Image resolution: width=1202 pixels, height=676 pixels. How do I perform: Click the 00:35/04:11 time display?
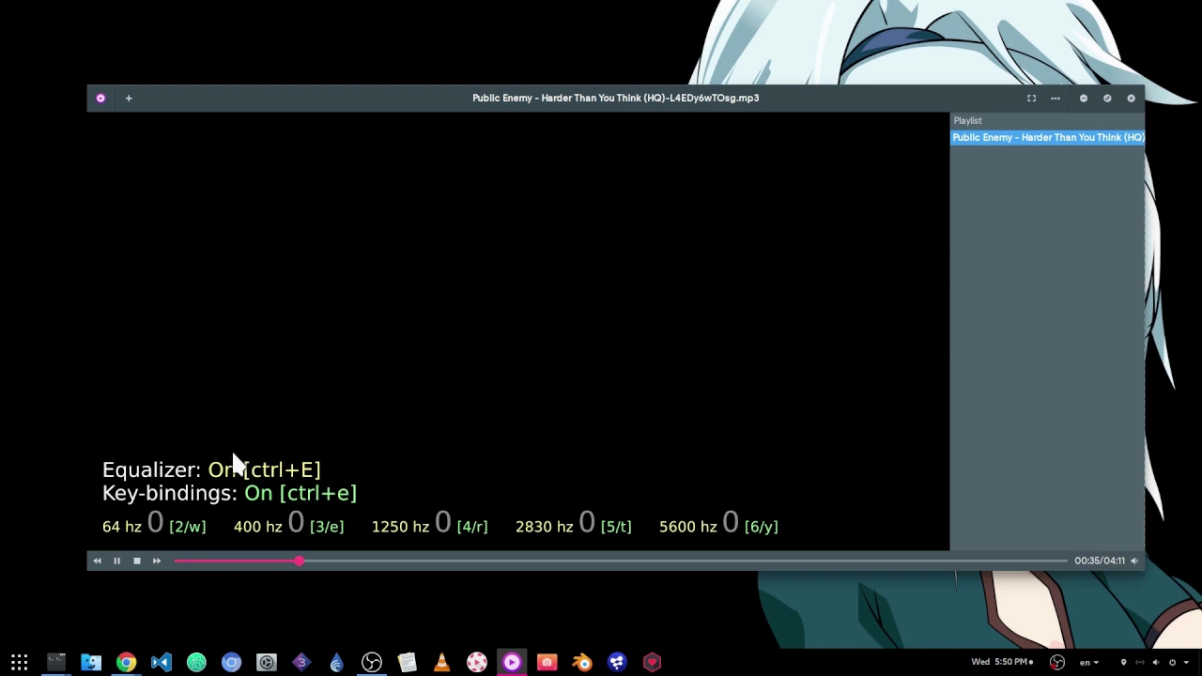(x=1100, y=561)
